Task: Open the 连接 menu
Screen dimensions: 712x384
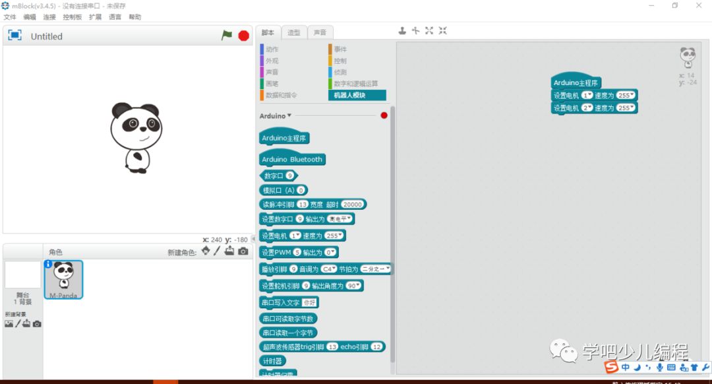Action: (49, 16)
